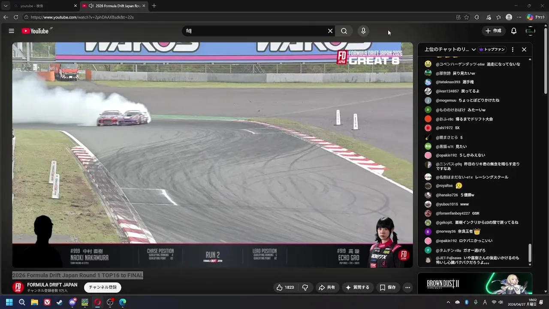Subscribe with the チャンネル登録 button

pyautogui.click(x=103, y=287)
